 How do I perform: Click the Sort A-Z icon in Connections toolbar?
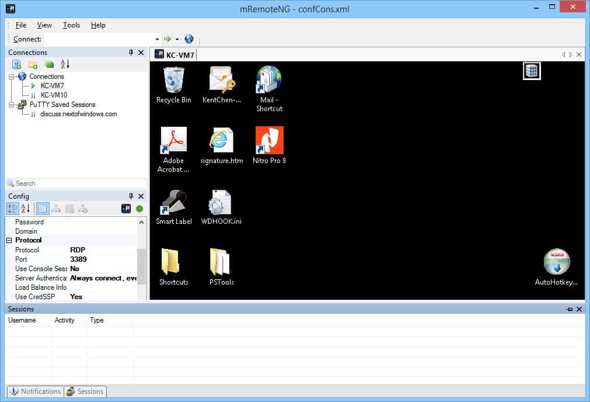[x=64, y=64]
